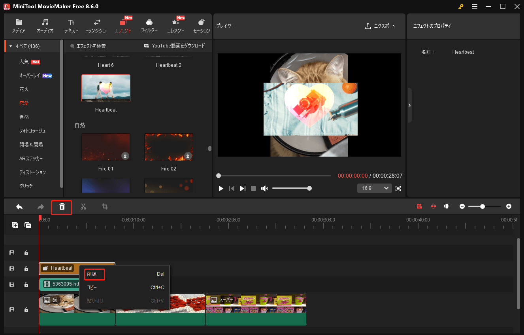The height and width of the screenshot is (335, 524).
Task: Open the モーション motion effects panel
Action: pos(201,26)
